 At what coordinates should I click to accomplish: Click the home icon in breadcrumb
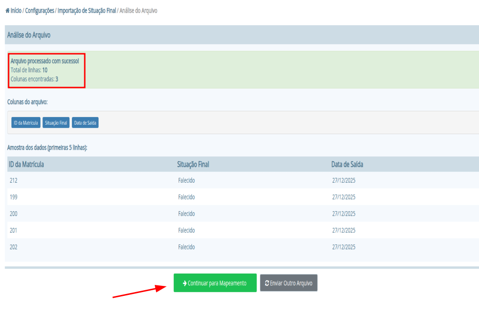[7, 10]
